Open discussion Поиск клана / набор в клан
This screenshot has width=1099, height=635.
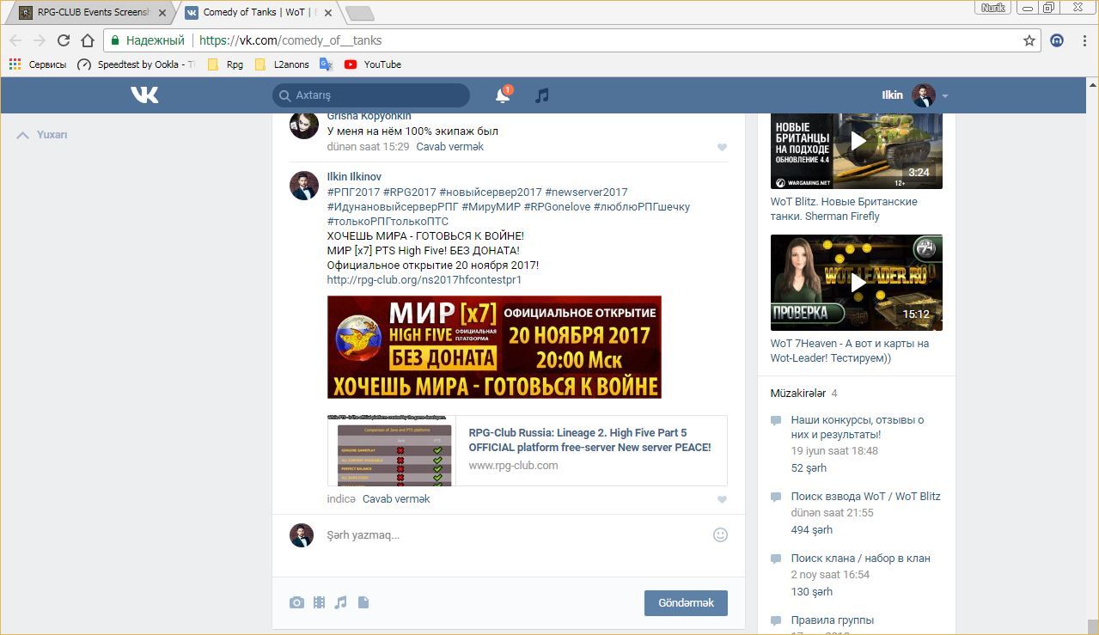(x=861, y=559)
